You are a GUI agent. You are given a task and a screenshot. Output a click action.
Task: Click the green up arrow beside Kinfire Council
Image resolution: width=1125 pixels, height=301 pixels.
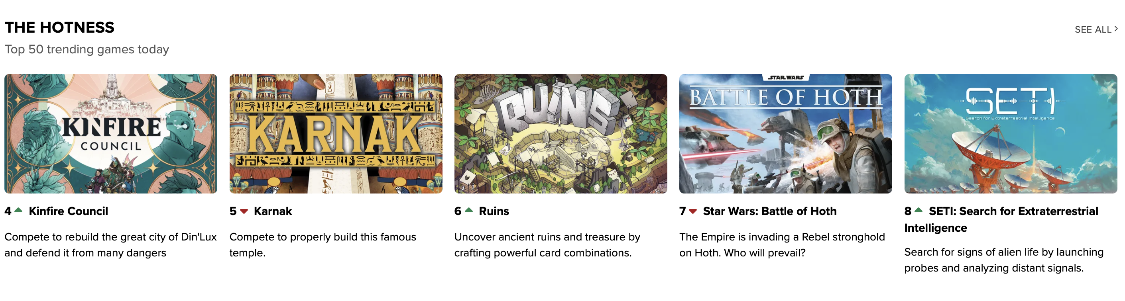[18, 210]
